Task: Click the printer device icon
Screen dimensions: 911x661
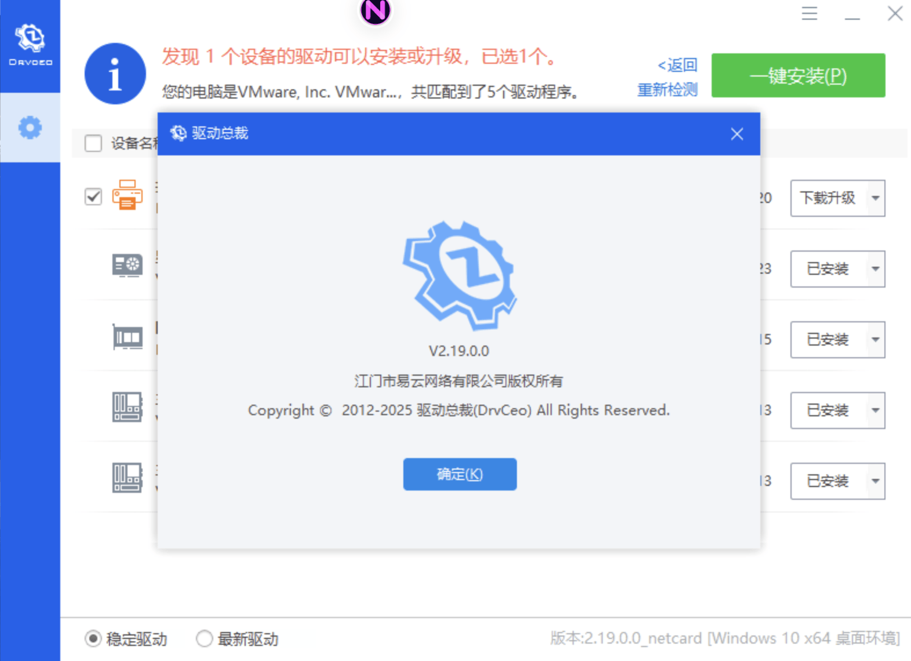Action: coord(127,195)
